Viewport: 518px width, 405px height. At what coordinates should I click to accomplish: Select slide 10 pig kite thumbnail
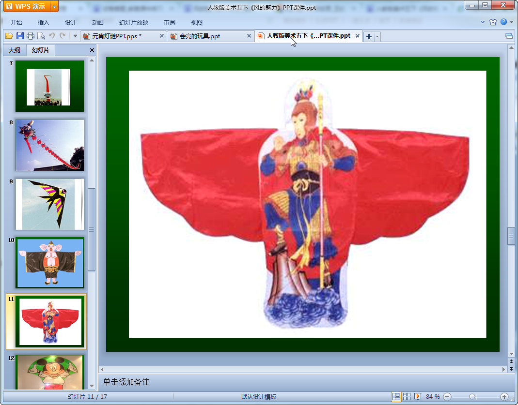pos(49,263)
